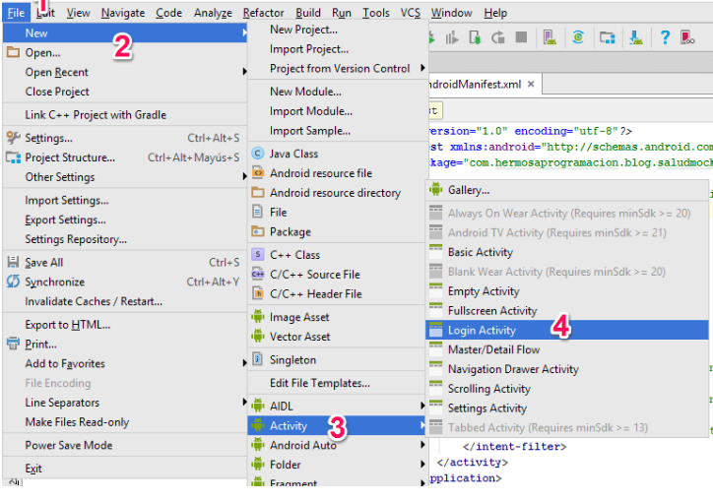Click the Singleton file icon
Screen dimensions: 713x502
(x=258, y=359)
